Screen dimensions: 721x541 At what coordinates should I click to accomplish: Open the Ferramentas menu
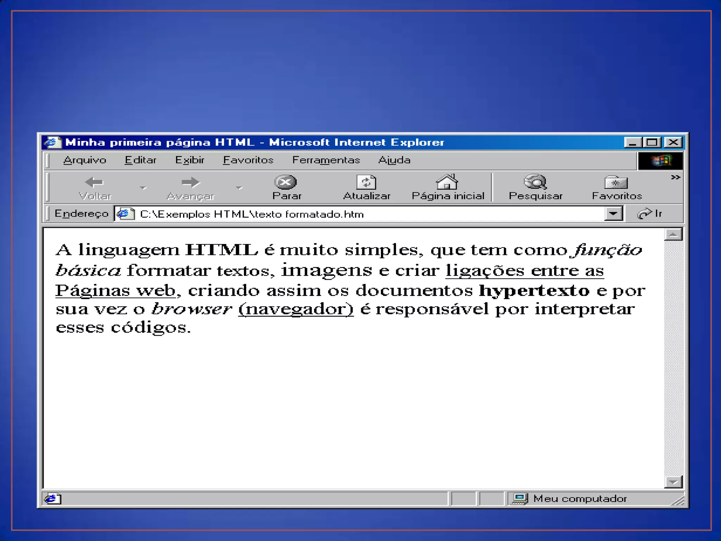click(326, 160)
